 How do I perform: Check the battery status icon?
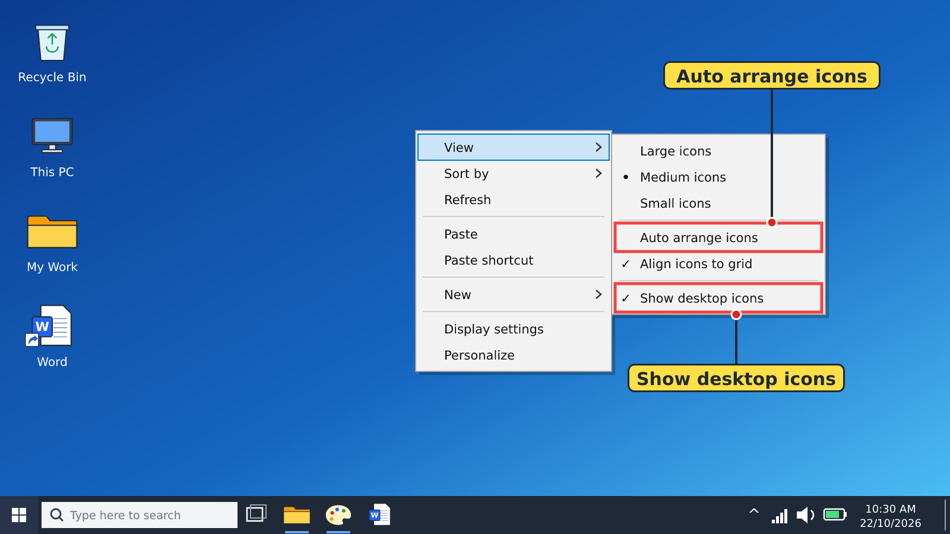click(835, 514)
